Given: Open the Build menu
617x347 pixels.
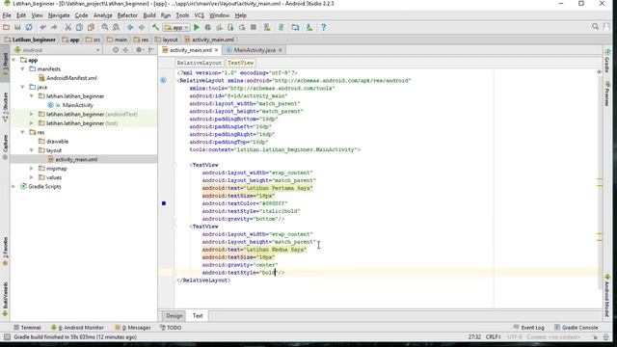Looking at the screenshot, I should pyautogui.click(x=149, y=15).
